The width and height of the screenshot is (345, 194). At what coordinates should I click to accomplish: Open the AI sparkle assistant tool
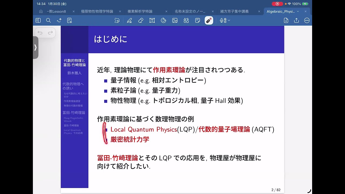(59, 20)
